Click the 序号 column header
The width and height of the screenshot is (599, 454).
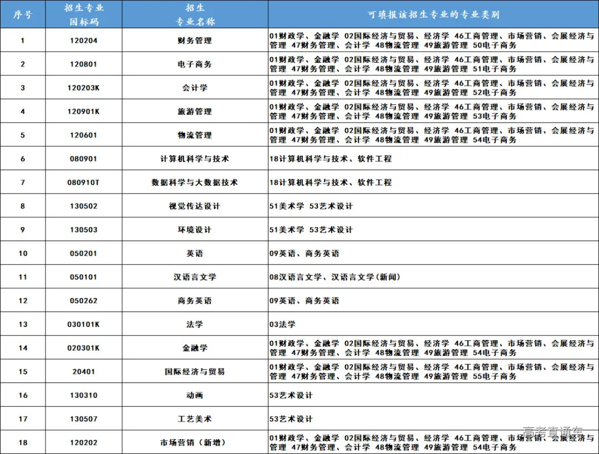pyautogui.click(x=22, y=14)
